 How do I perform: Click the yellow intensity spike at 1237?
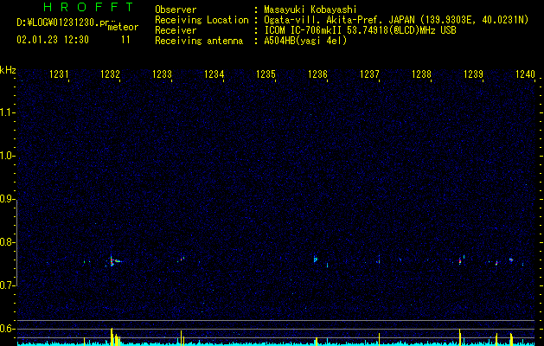pos(379,339)
